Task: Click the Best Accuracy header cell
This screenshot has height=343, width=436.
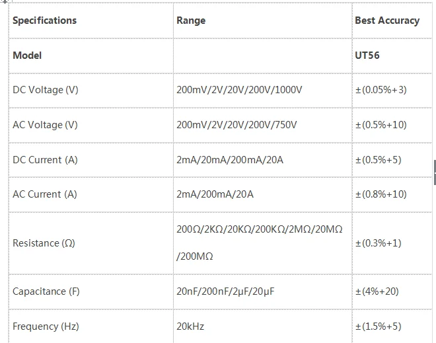Action: tap(392, 20)
